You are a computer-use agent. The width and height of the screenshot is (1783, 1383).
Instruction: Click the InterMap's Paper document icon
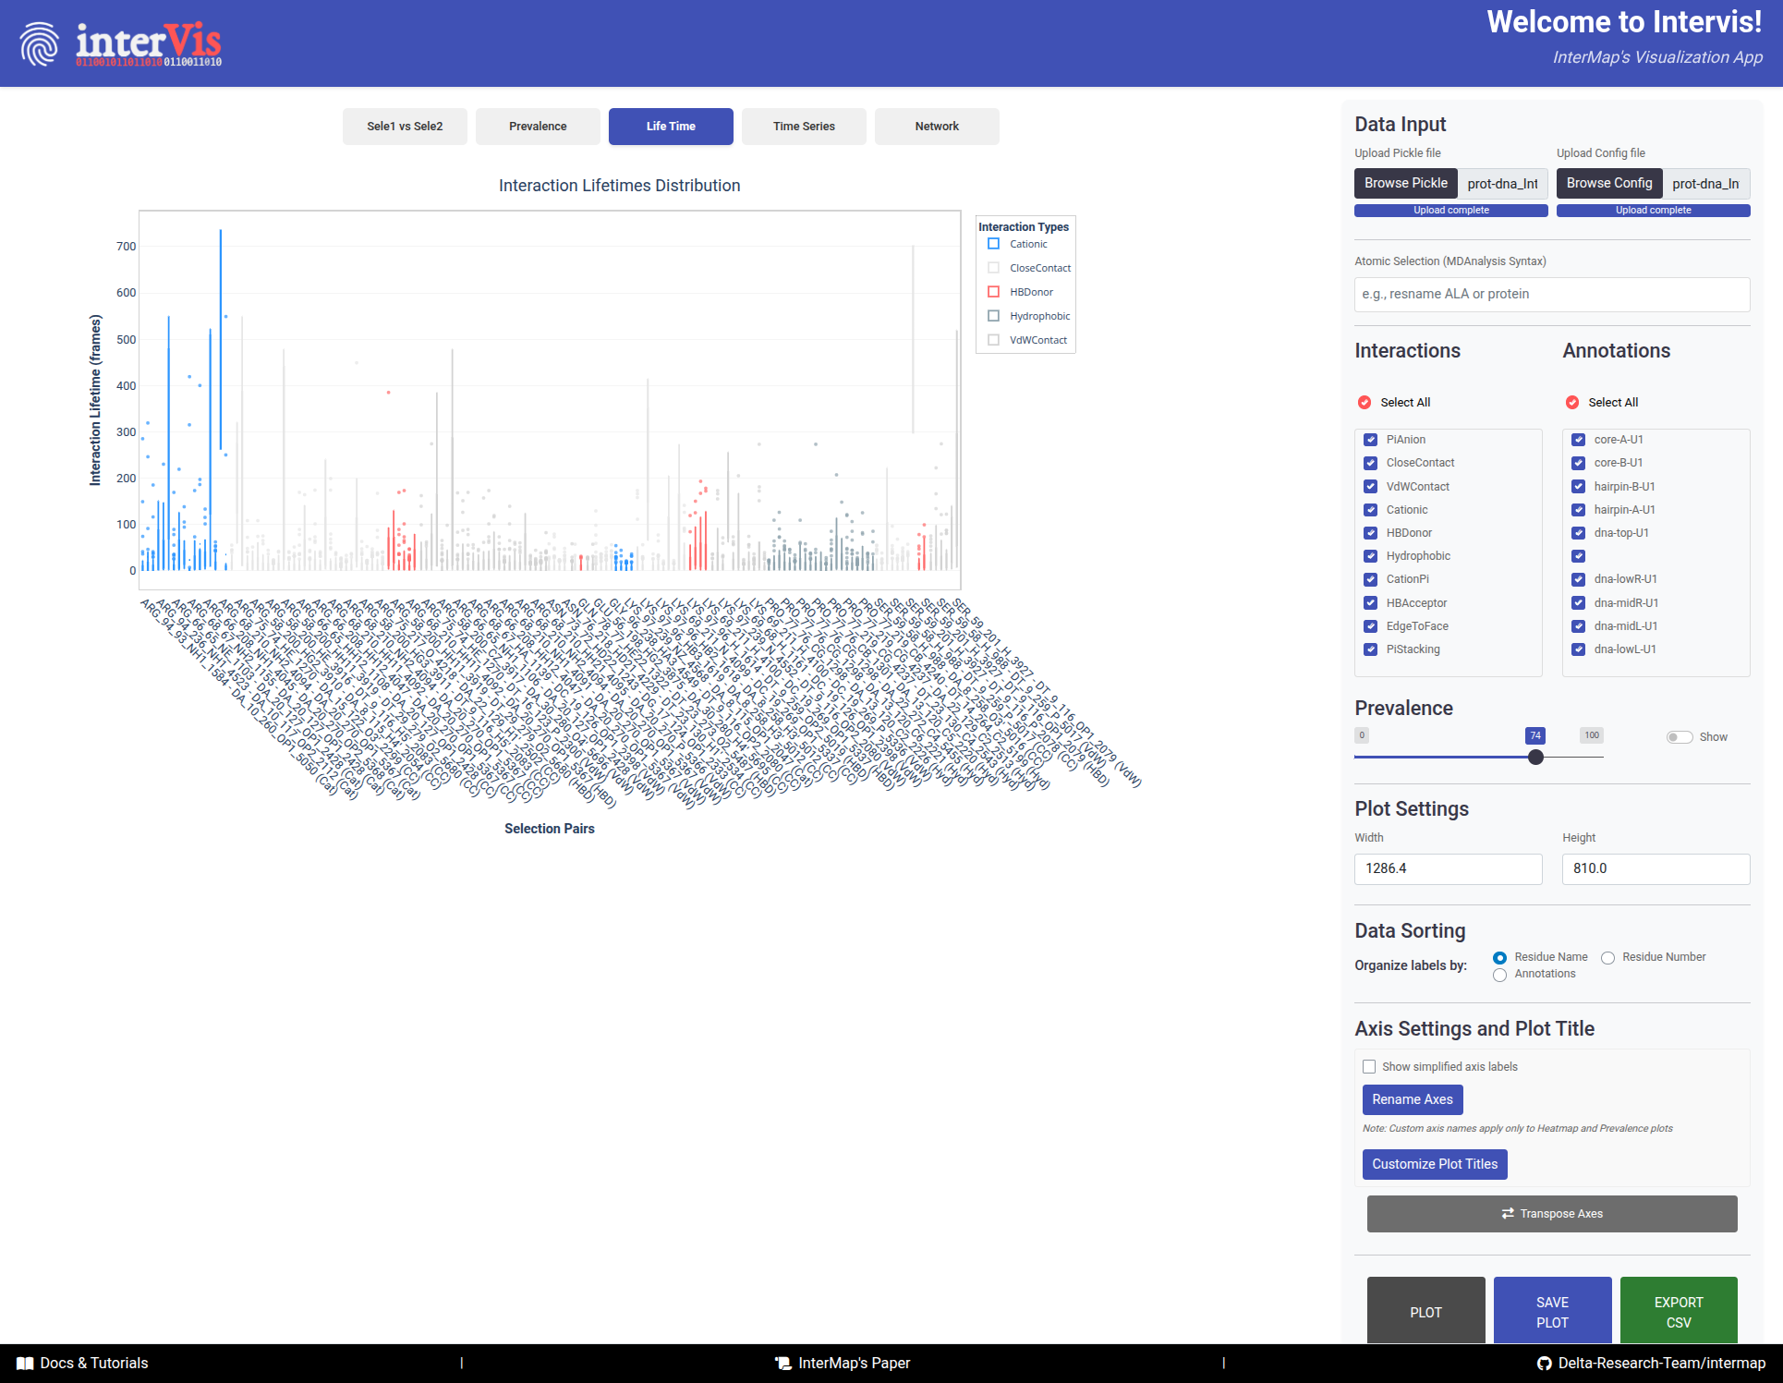pos(783,1364)
